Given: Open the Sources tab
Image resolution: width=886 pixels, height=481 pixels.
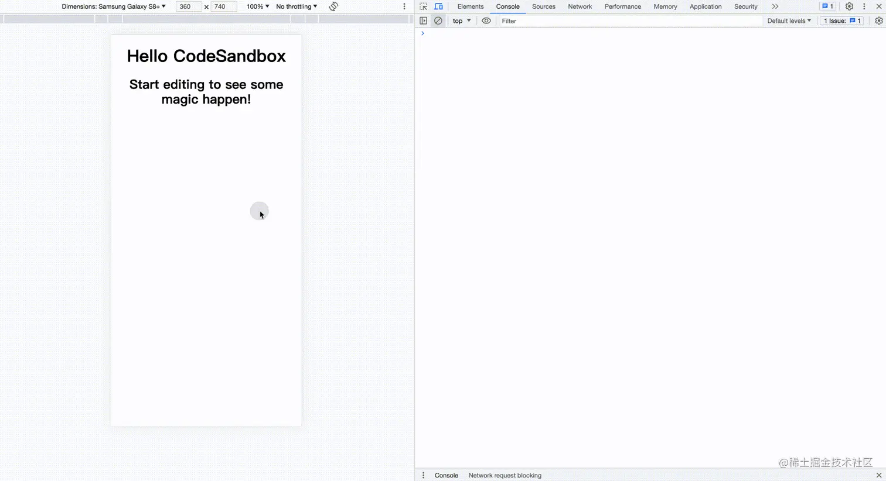Looking at the screenshot, I should point(543,6).
